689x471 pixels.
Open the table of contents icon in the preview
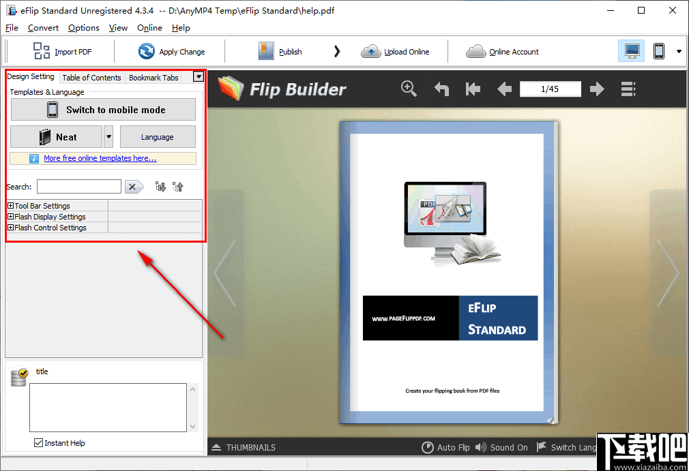coord(628,89)
